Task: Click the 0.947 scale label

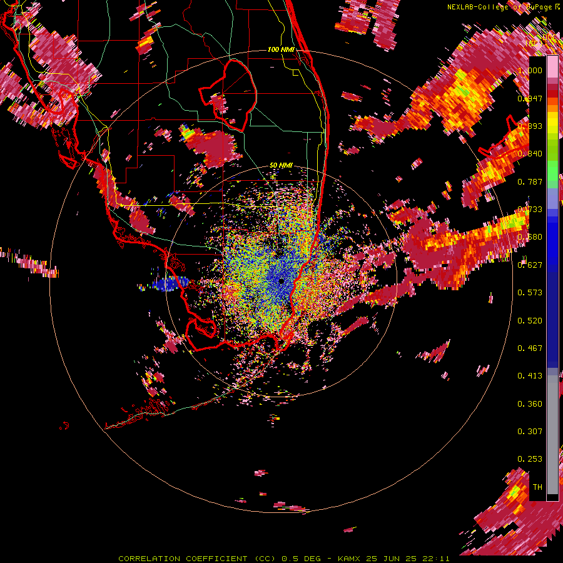Action: tap(530, 98)
